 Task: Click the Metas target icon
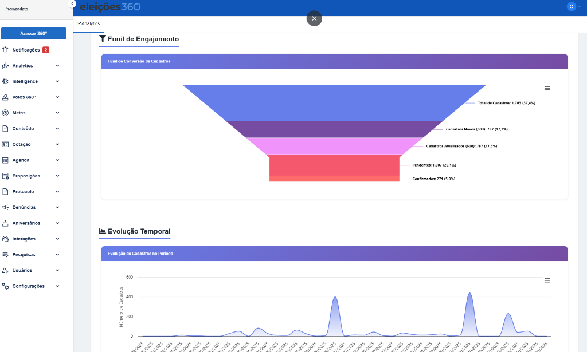pyautogui.click(x=7, y=113)
